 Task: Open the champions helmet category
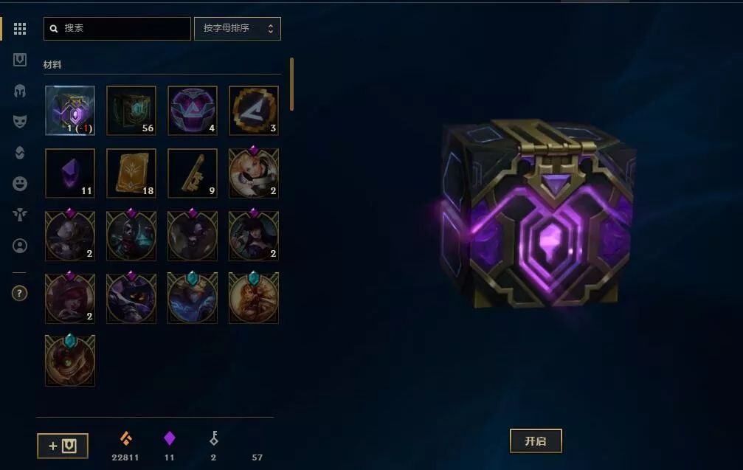[x=20, y=91]
